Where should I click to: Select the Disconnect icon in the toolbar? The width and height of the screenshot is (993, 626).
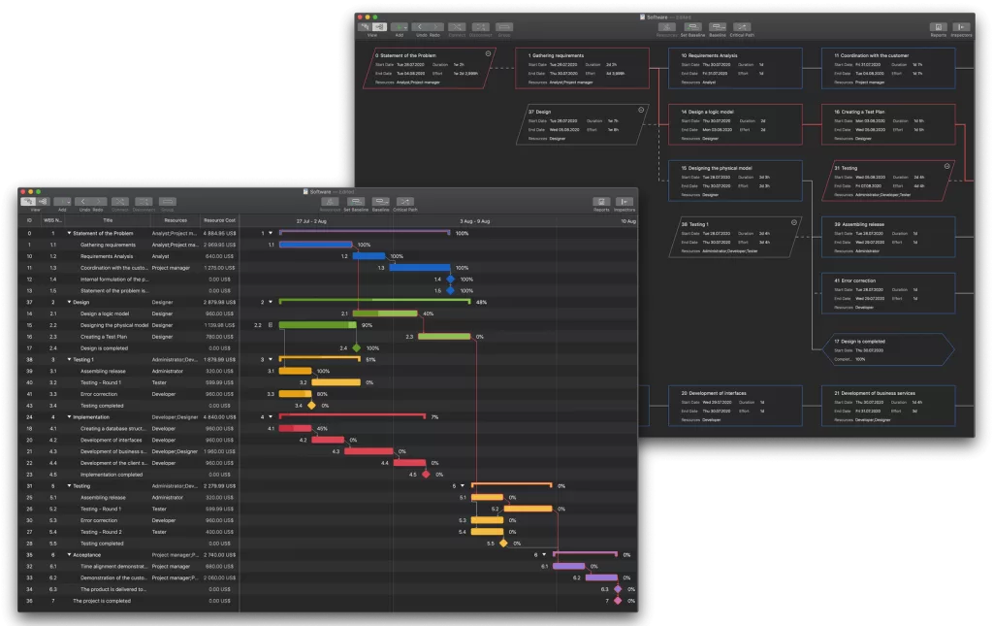click(x=143, y=200)
